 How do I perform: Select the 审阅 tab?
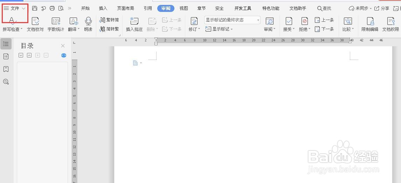pyautogui.click(x=166, y=8)
